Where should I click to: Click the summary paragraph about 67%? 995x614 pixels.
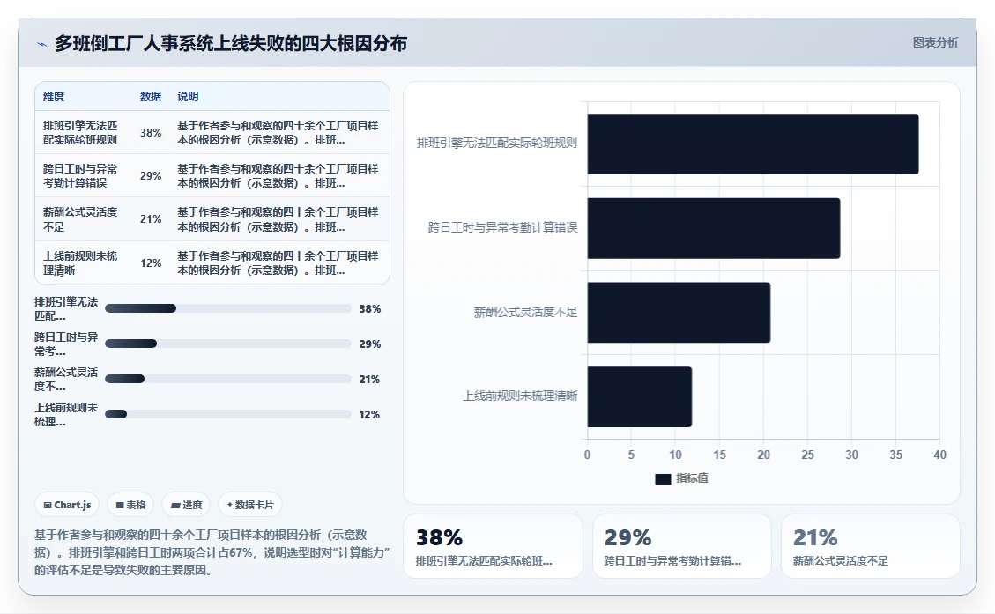[x=212, y=552]
